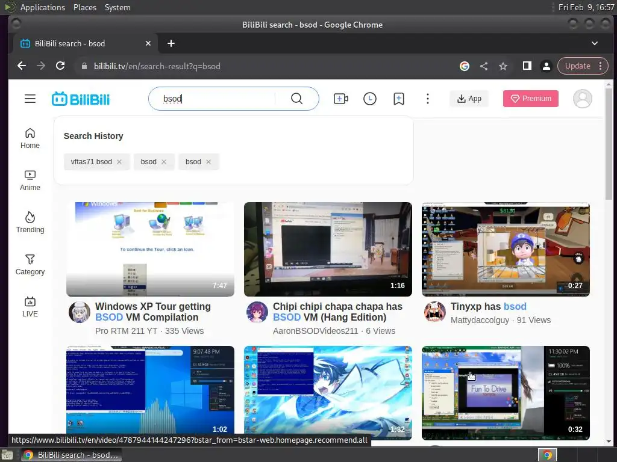The width and height of the screenshot is (617, 462).
Task: Click the Chrome back arrow
Action: (22, 66)
